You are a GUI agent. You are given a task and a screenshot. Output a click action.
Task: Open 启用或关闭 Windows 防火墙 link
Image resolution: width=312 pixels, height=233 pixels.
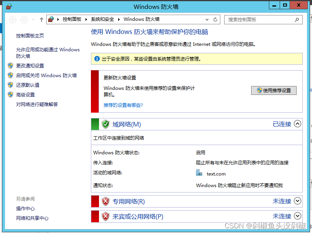pyautogui.click(x=46, y=75)
